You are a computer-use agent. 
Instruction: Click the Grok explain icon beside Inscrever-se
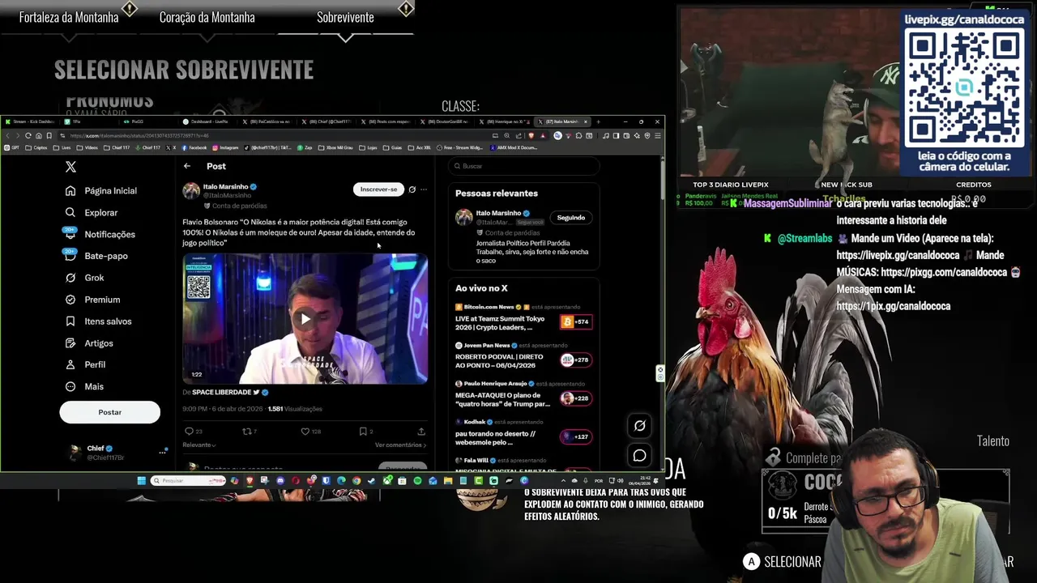coord(412,189)
